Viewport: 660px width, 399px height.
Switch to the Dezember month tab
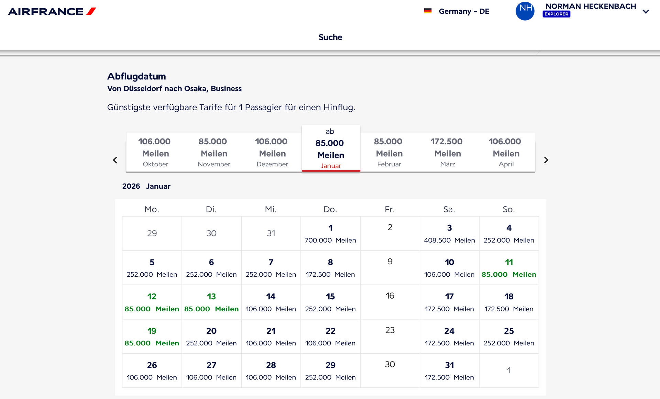272,152
